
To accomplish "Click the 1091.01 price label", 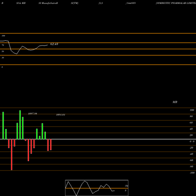I will (x=60, y=115).
